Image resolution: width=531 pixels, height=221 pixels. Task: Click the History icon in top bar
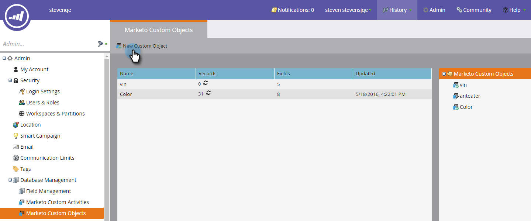pos(386,10)
